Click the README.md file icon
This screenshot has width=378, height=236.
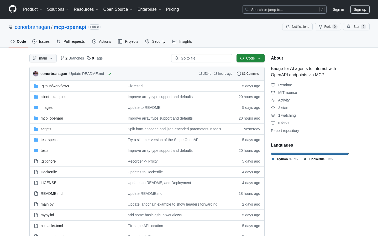pos(36,194)
